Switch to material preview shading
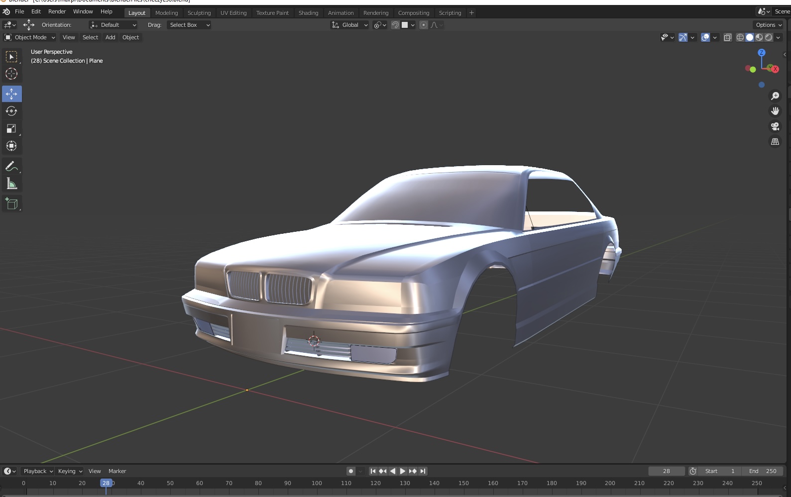Image resolution: width=791 pixels, height=497 pixels. point(759,37)
